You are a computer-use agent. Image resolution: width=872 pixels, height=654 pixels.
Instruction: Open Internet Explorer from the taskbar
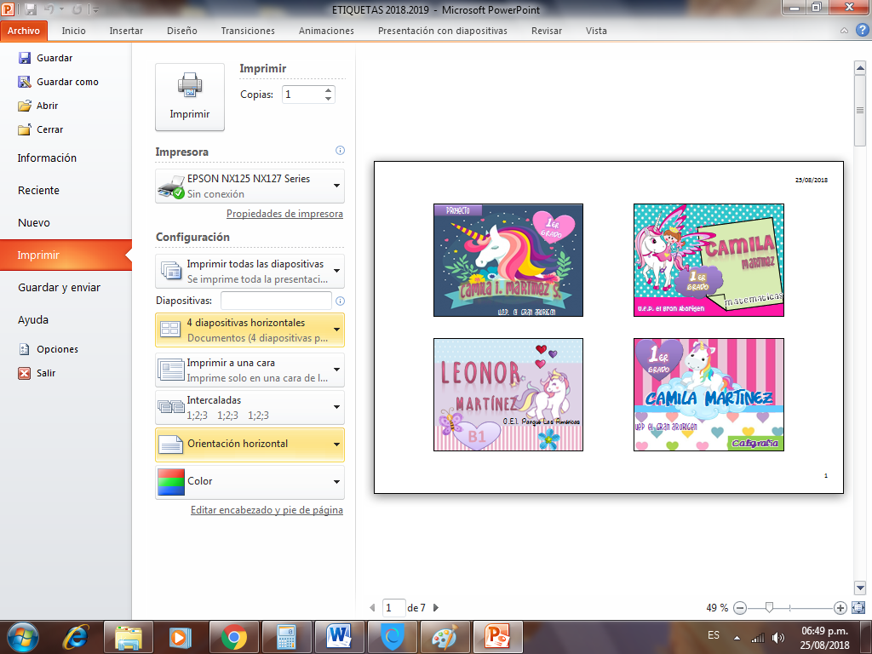[x=76, y=637]
